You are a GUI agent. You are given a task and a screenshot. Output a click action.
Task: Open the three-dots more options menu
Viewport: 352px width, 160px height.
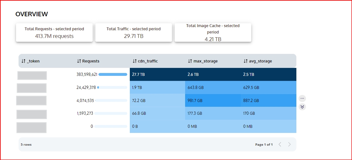(x=302, y=98)
